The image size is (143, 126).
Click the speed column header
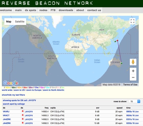tap(120, 108)
